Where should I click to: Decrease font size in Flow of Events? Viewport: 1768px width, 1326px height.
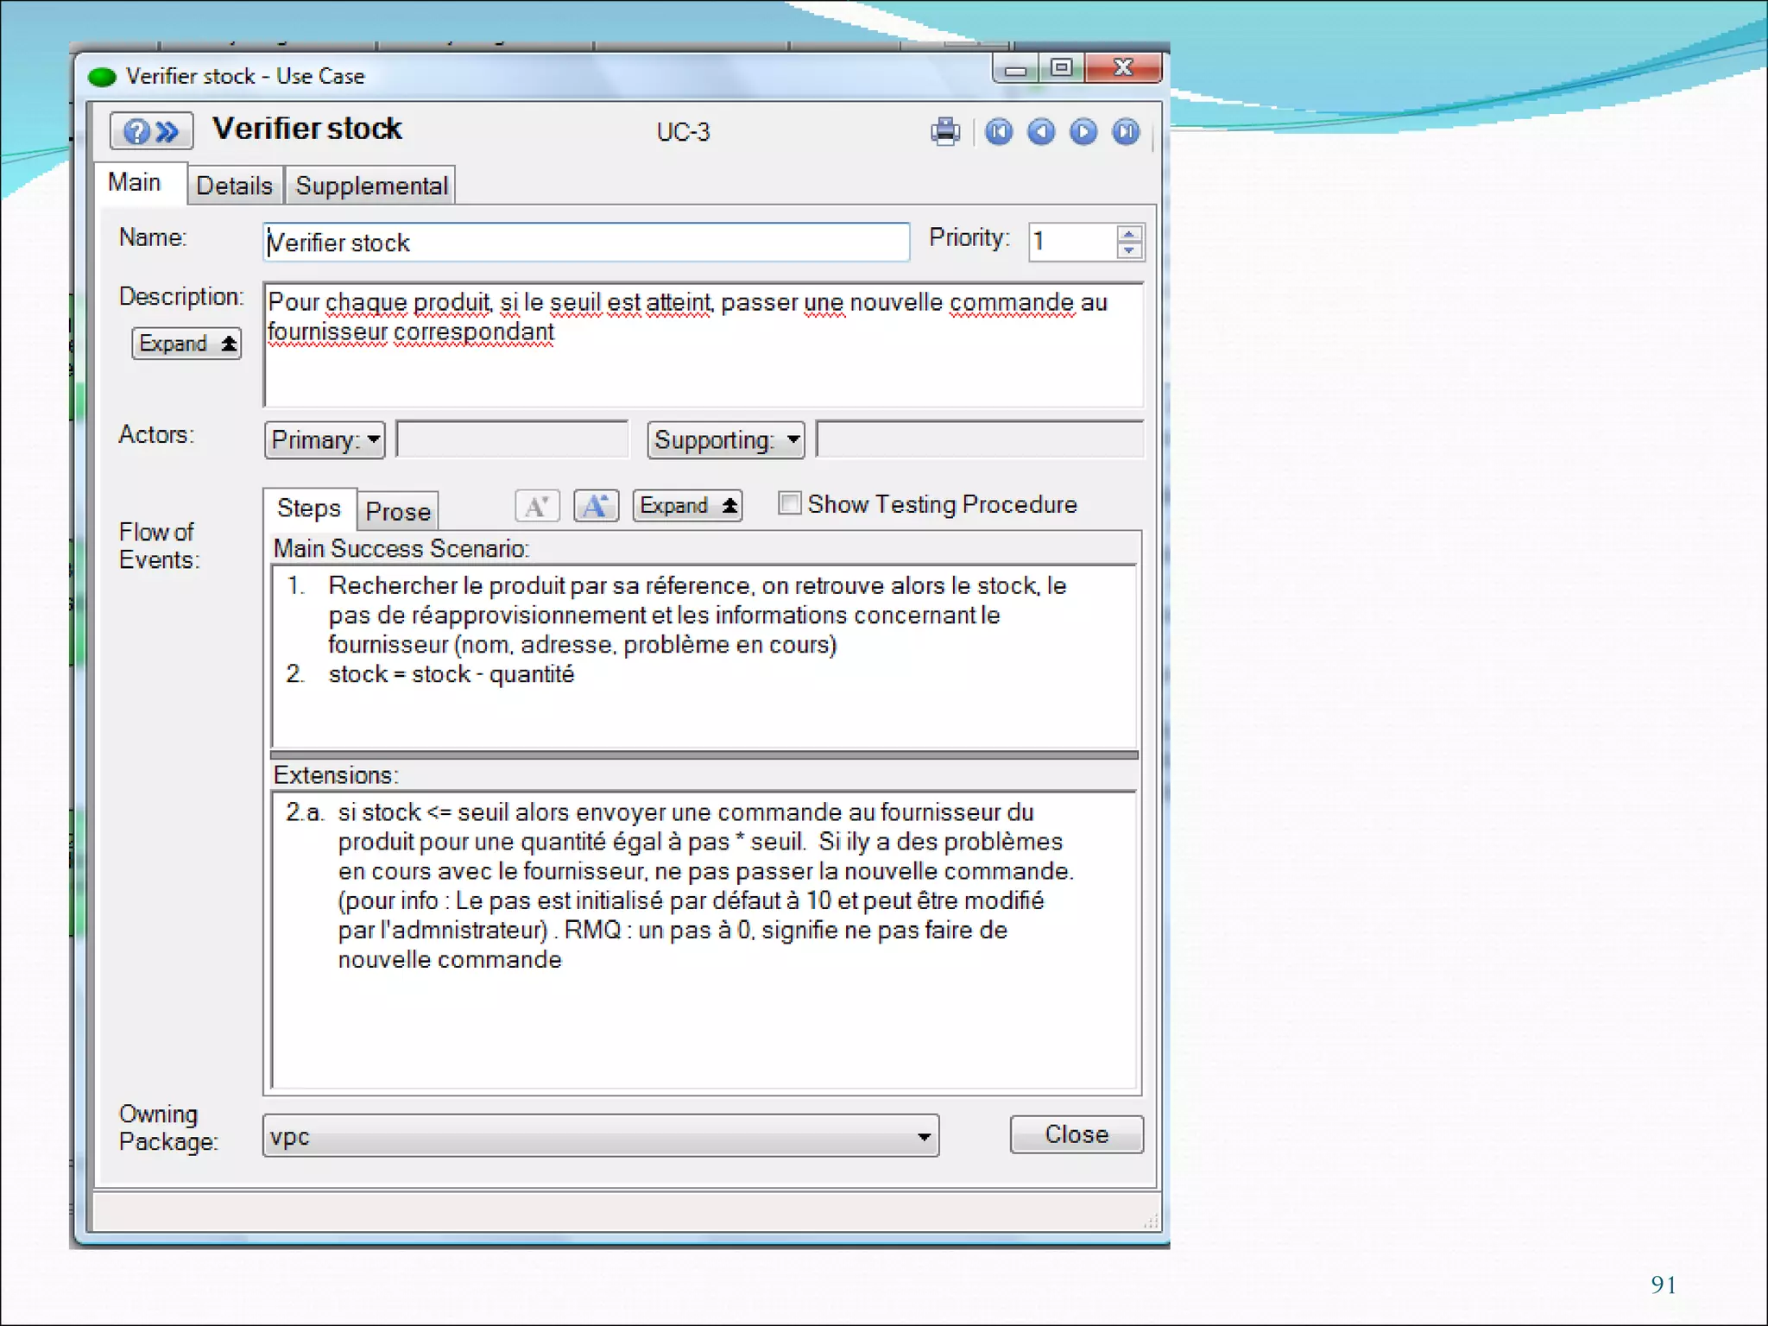tap(537, 506)
